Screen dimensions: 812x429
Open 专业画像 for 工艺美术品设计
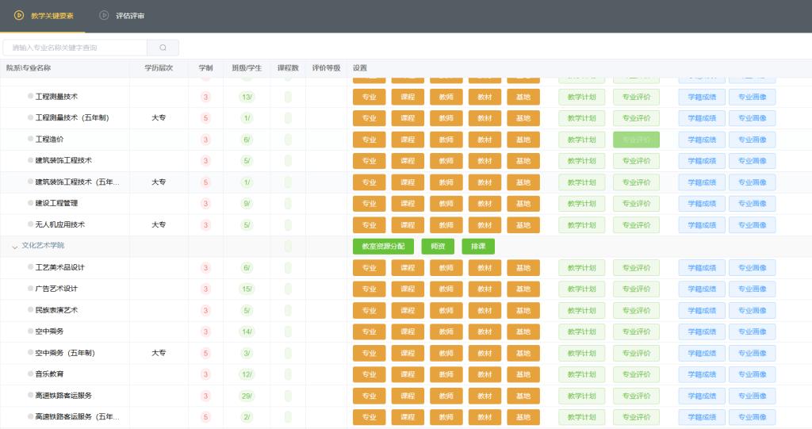pos(752,268)
